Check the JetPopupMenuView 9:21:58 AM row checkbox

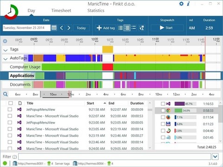click(x=10, y=109)
